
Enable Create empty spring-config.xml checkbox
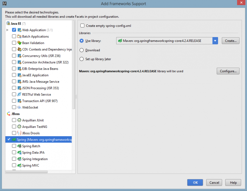83,26
